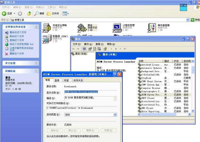The width and height of the screenshot is (200, 142).
Task: Click the 搜索 toolbar button in Explorer
Action: click(39, 13)
